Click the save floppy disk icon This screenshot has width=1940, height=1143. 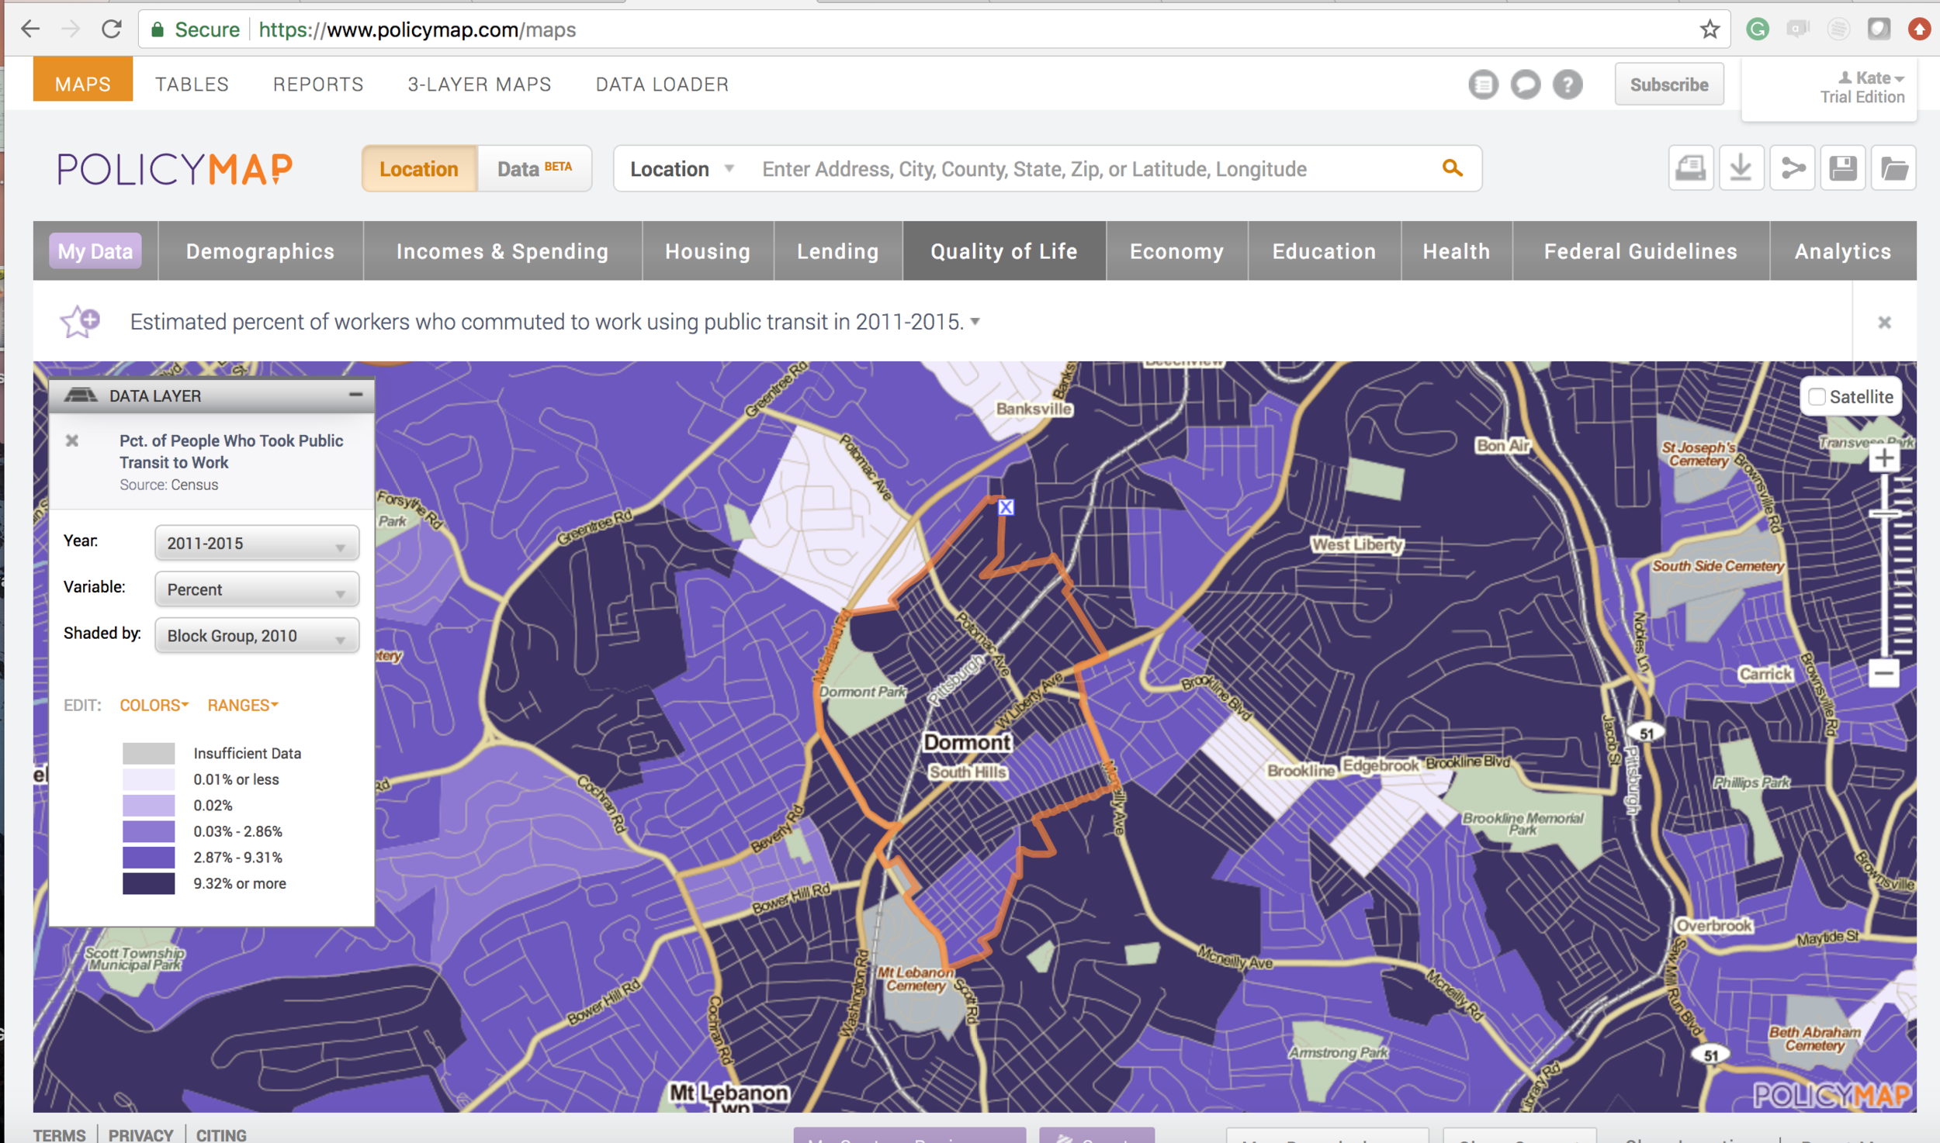(x=1843, y=168)
